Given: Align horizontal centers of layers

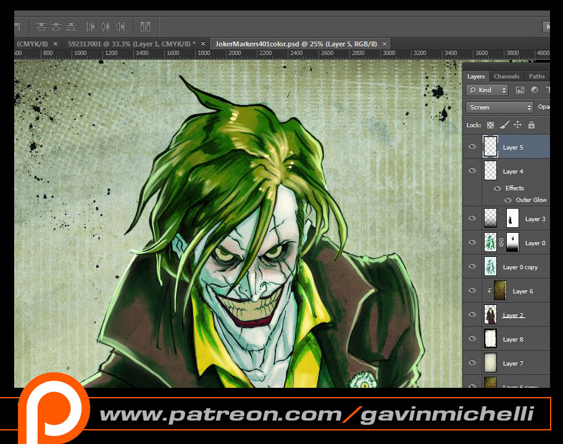Looking at the screenshot, I should (105, 26).
